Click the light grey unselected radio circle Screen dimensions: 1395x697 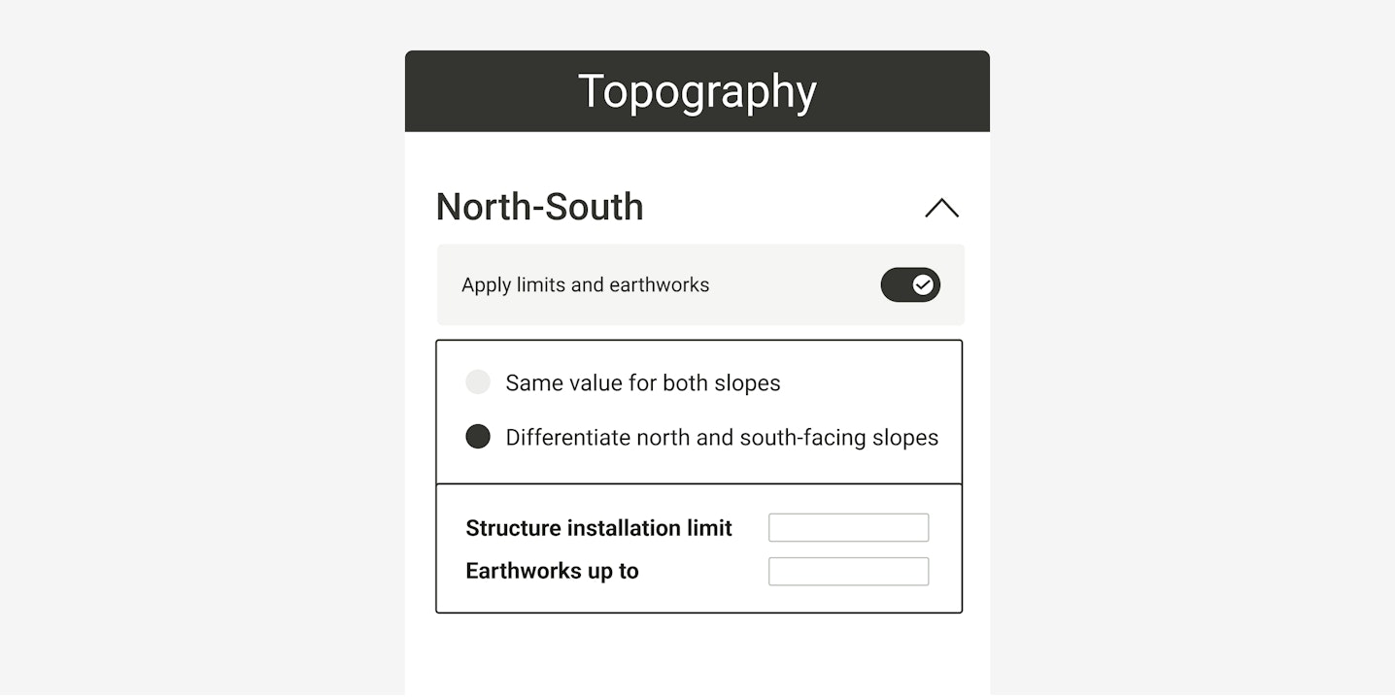(x=478, y=382)
